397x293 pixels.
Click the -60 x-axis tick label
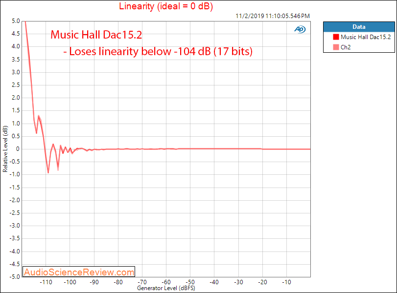point(166,282)
